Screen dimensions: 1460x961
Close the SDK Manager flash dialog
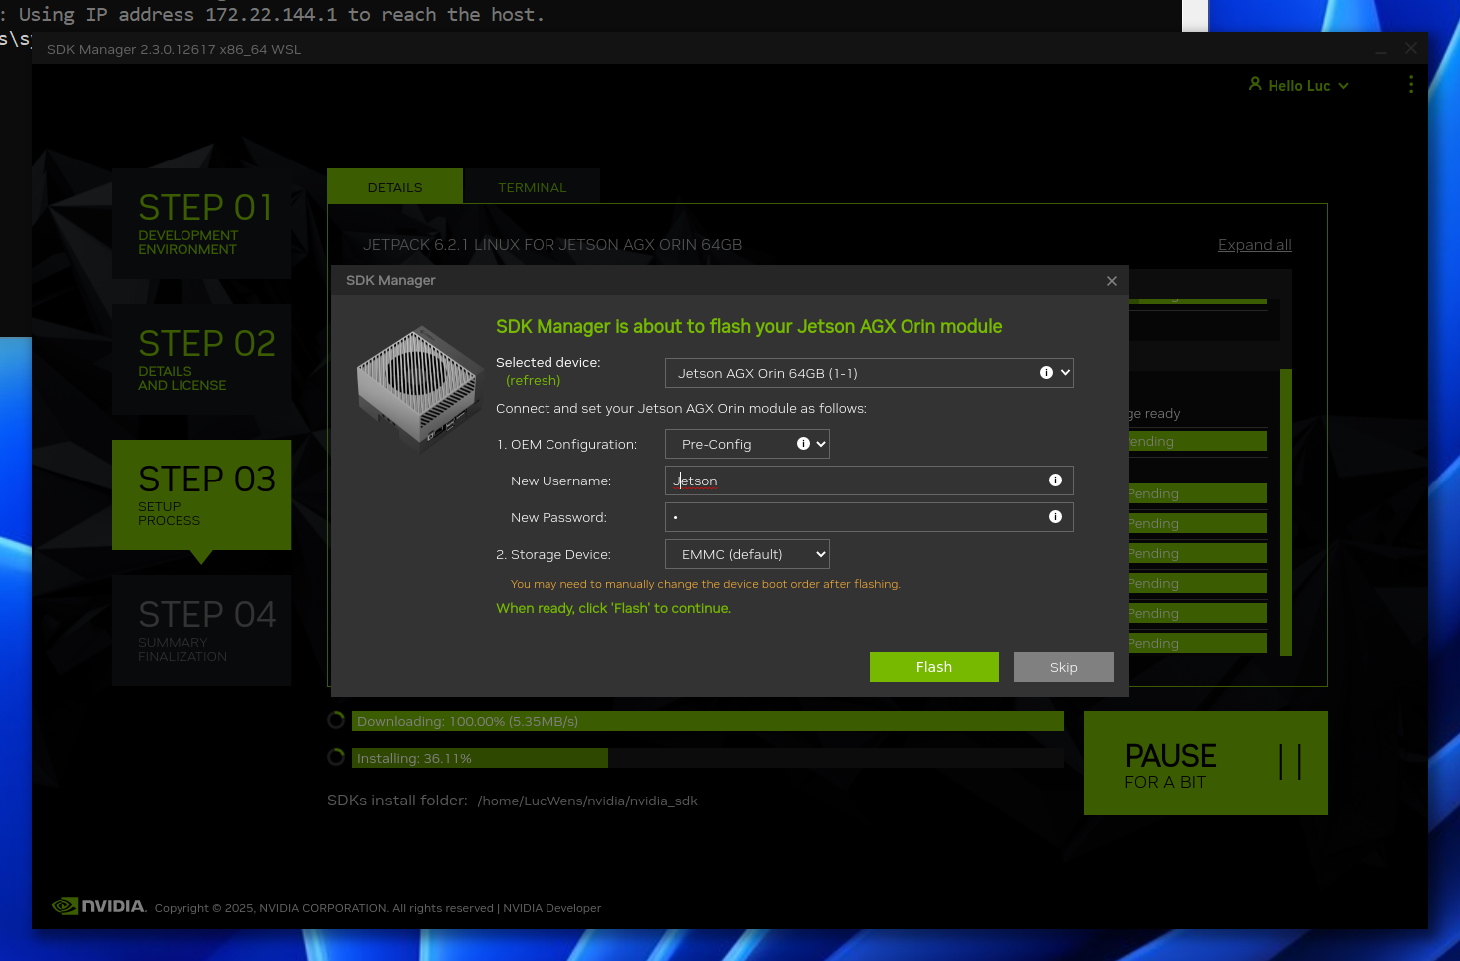(x=1111, y=281)
